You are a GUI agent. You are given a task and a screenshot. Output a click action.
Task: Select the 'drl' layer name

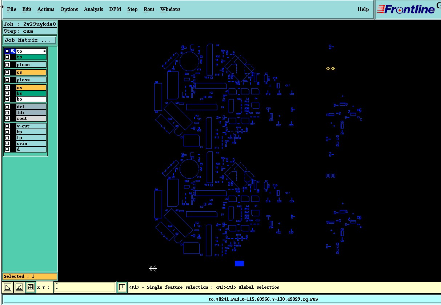(31, 107)
